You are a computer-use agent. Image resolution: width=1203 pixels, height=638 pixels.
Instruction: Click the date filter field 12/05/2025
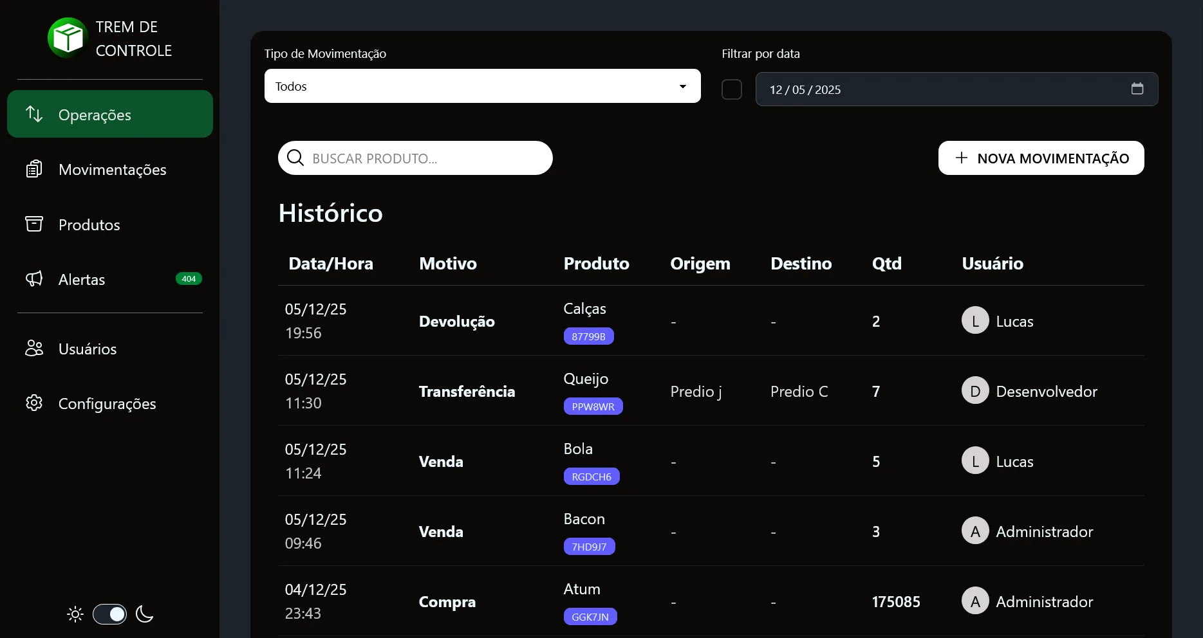click(956, 89)
